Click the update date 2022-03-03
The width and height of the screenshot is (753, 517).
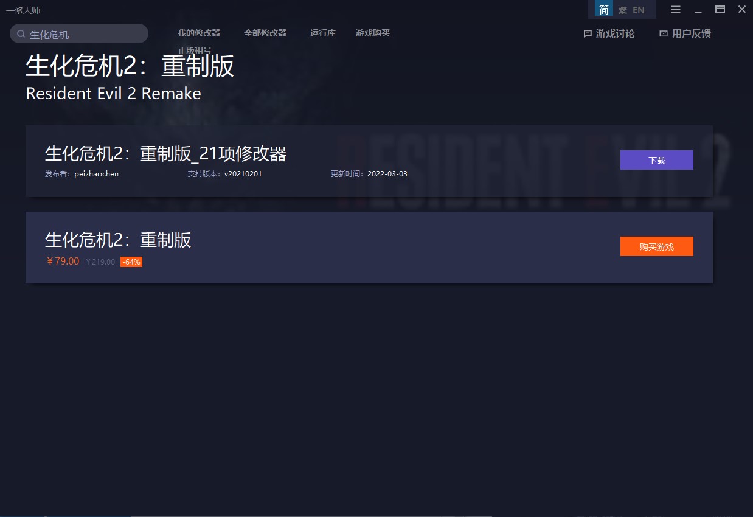coord(387,174)
